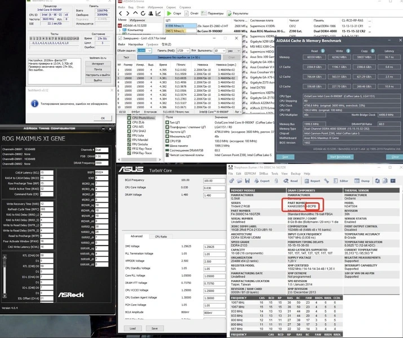Click AIDA64 user manager icon

click(151, 14)
